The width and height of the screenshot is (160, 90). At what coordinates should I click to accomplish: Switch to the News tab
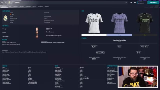pyautogui.click(x=10, y=6)
